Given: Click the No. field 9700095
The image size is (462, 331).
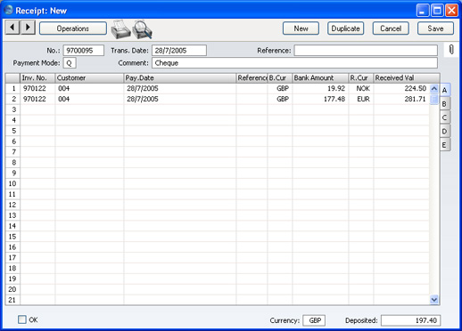Looking at the screenshot, I should [x=84, y=51].
